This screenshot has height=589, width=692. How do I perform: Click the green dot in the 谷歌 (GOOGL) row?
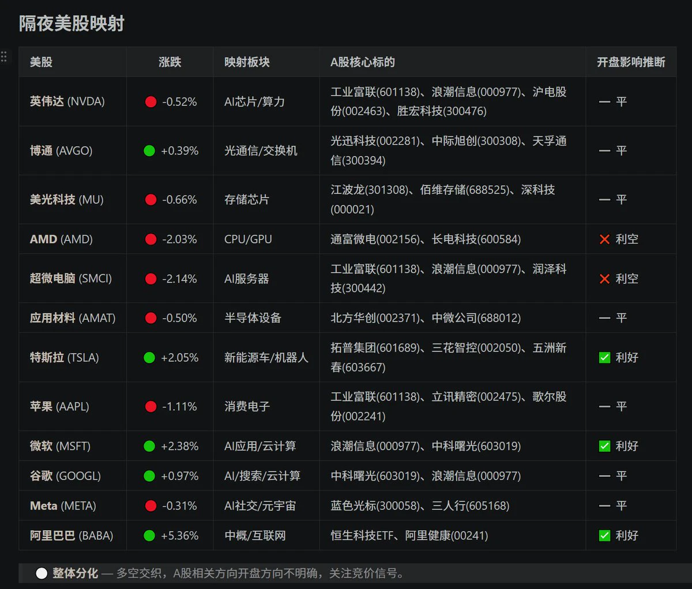click(x=149, y=476)
